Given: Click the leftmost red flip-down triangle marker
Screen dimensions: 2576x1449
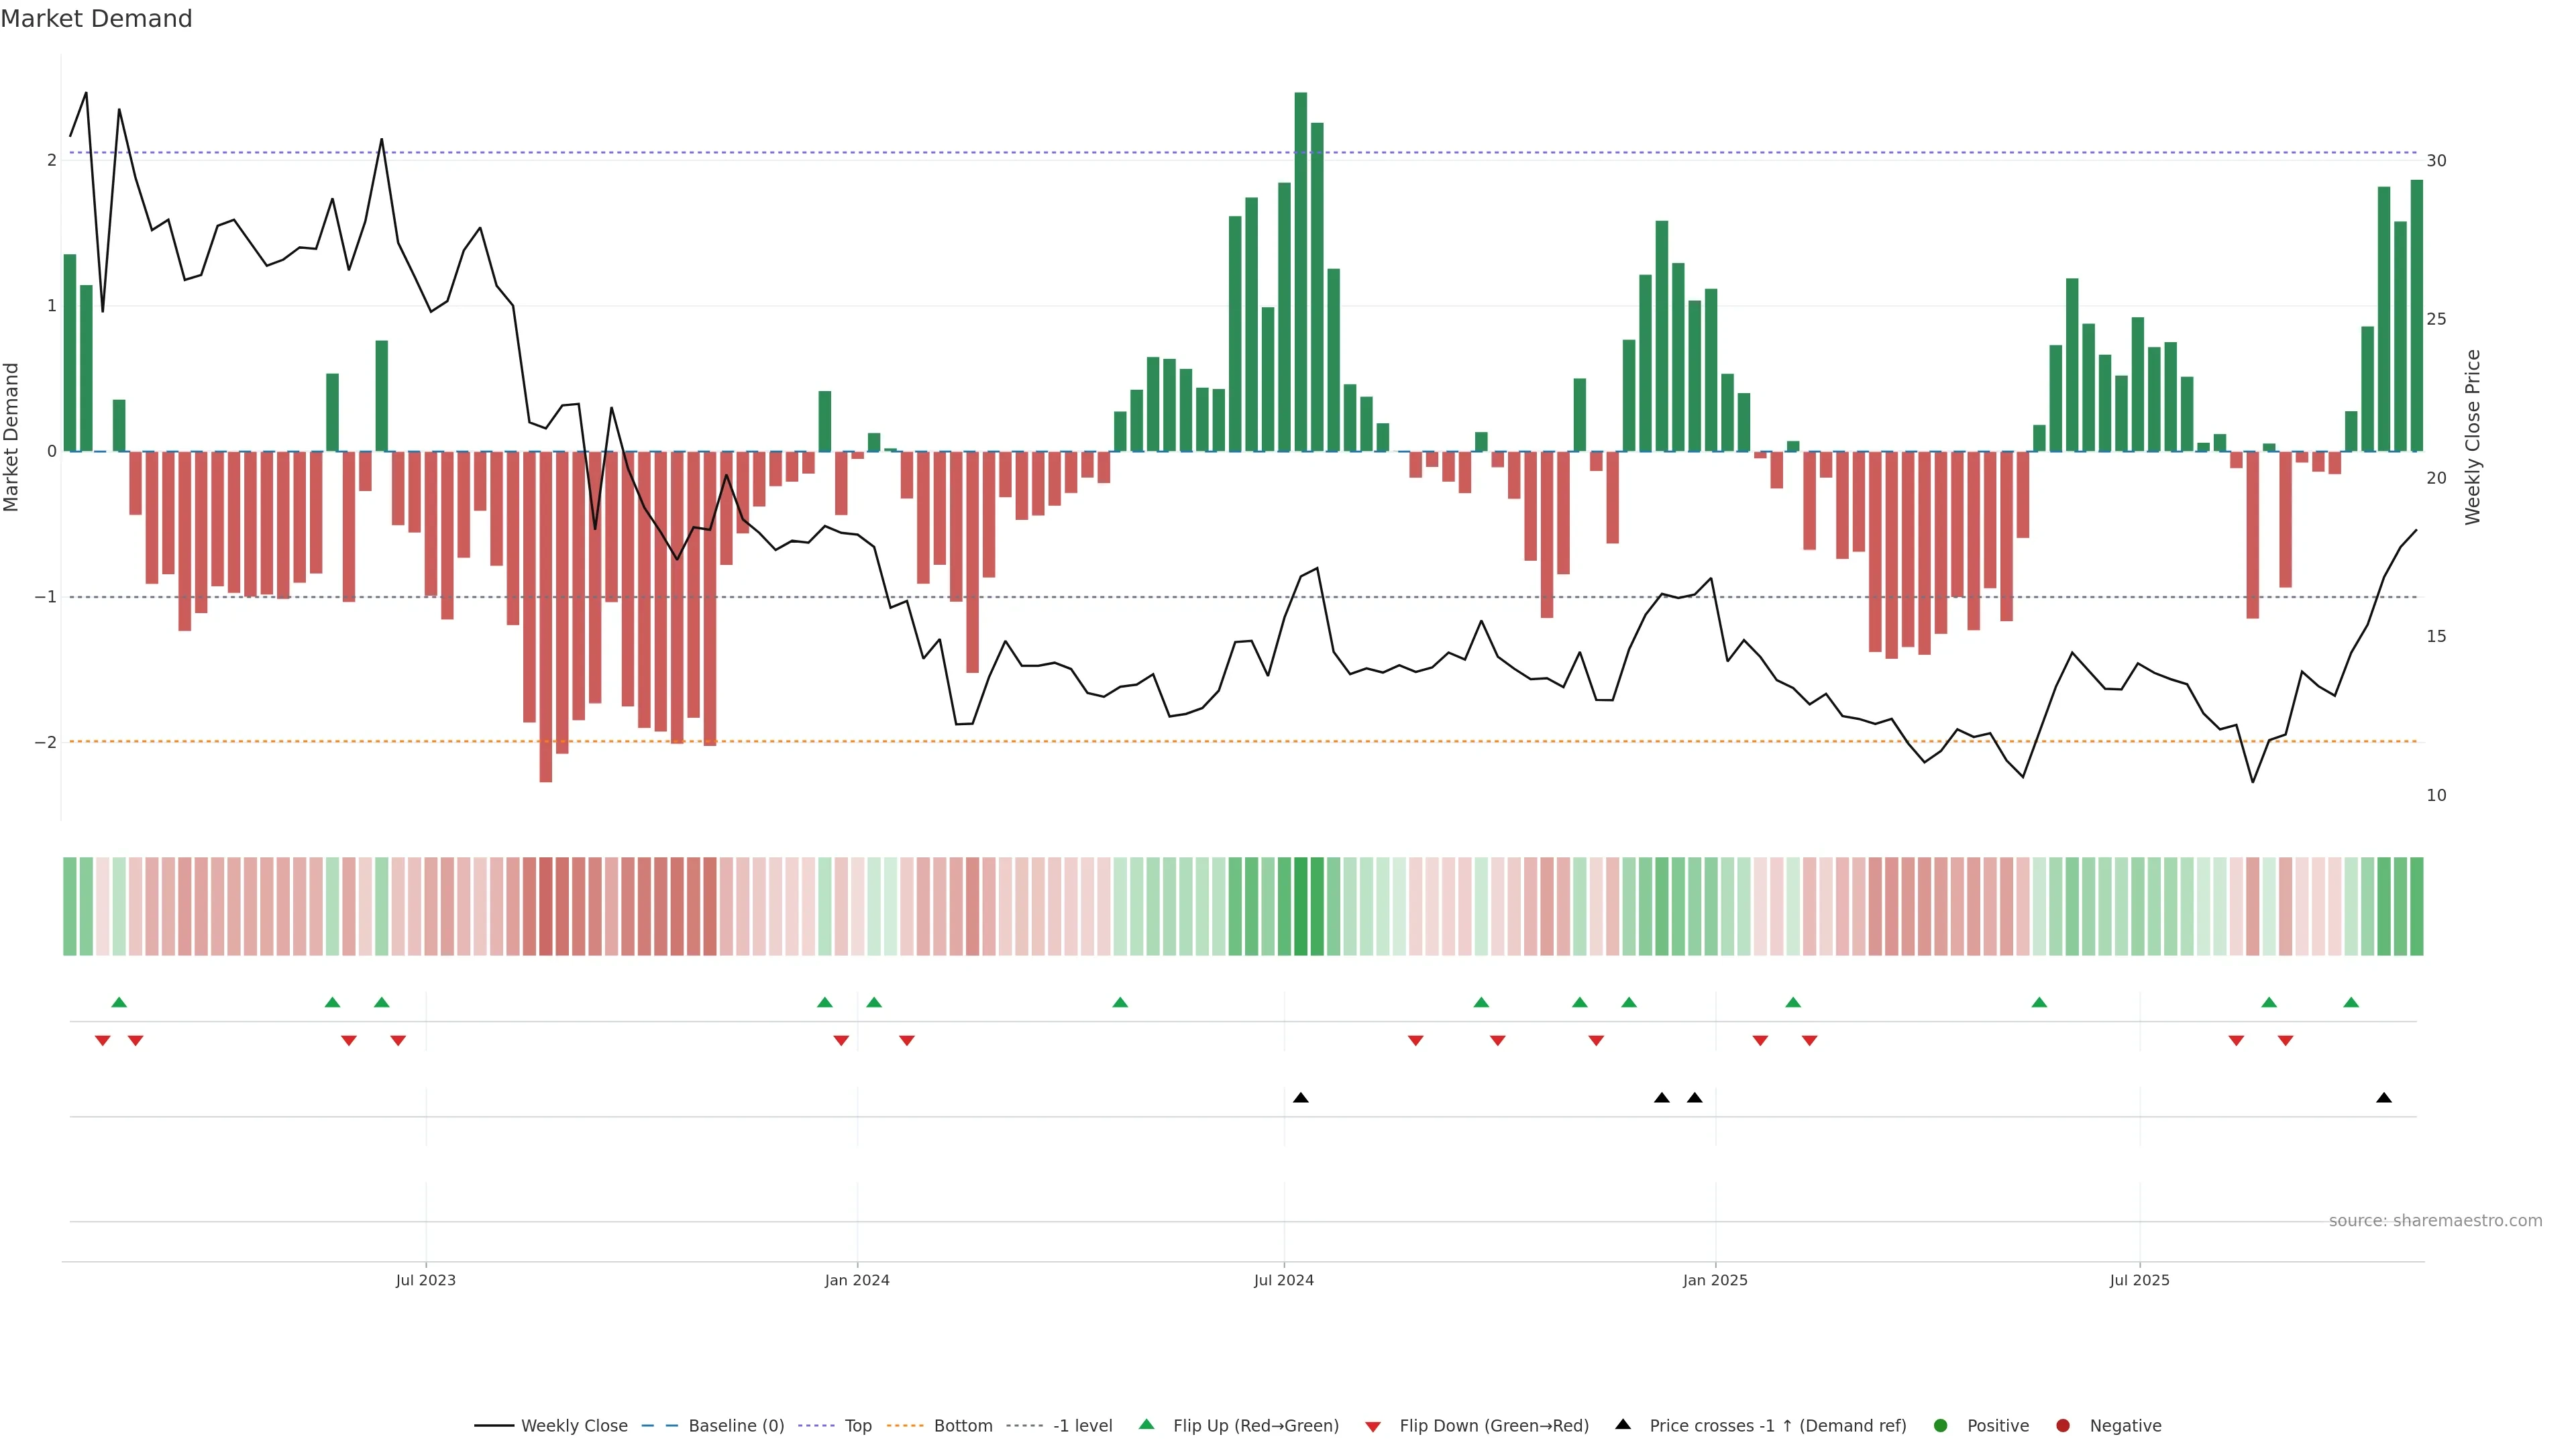Looking at the screenshot, I should click(102, 1041).
